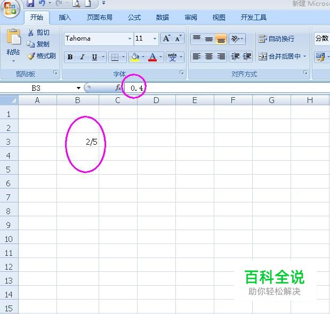Toggle underline formatting
330x314 pixels.
point(95,57)
